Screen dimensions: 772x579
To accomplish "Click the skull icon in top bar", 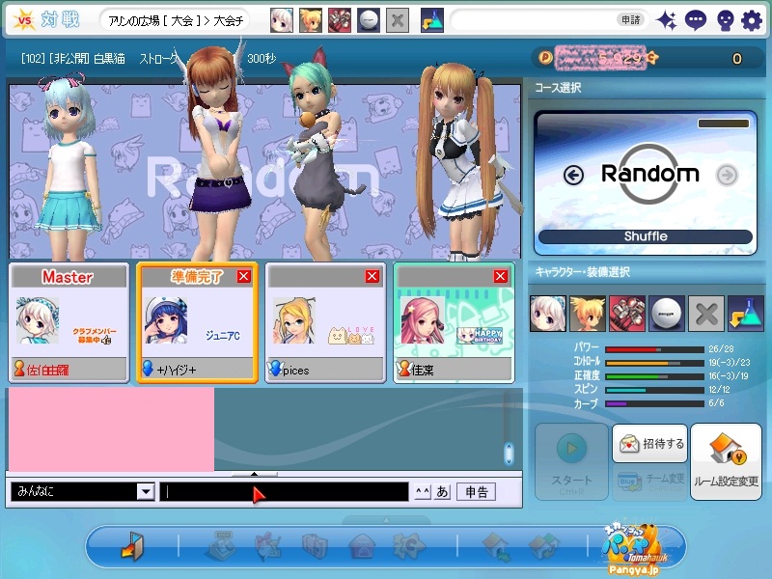I will click(x=725, y=20).
